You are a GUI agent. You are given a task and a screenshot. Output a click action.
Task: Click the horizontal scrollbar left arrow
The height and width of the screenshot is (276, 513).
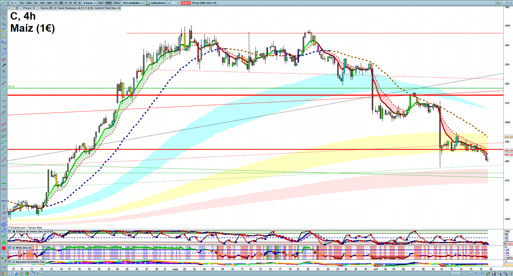[x=41, y=273]
